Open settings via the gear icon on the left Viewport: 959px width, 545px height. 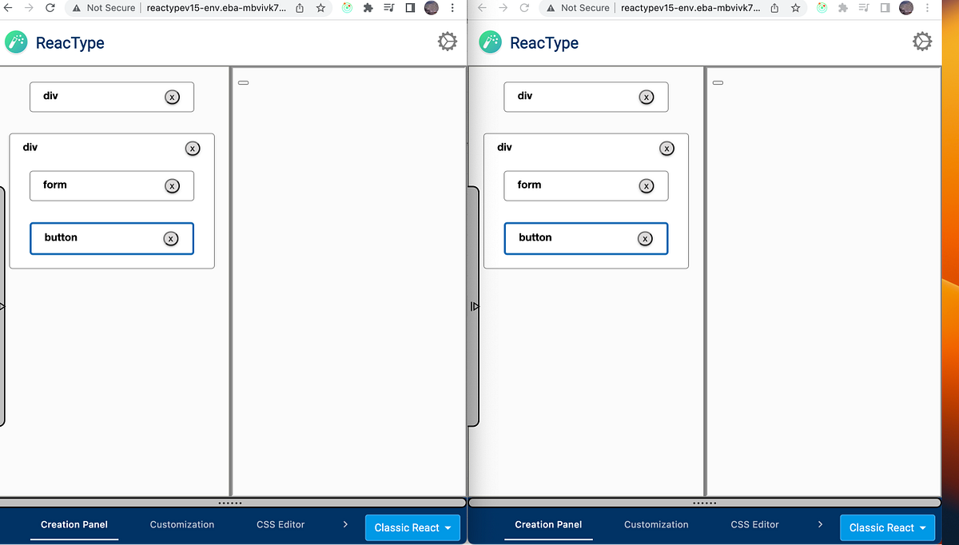pos(447,41)
